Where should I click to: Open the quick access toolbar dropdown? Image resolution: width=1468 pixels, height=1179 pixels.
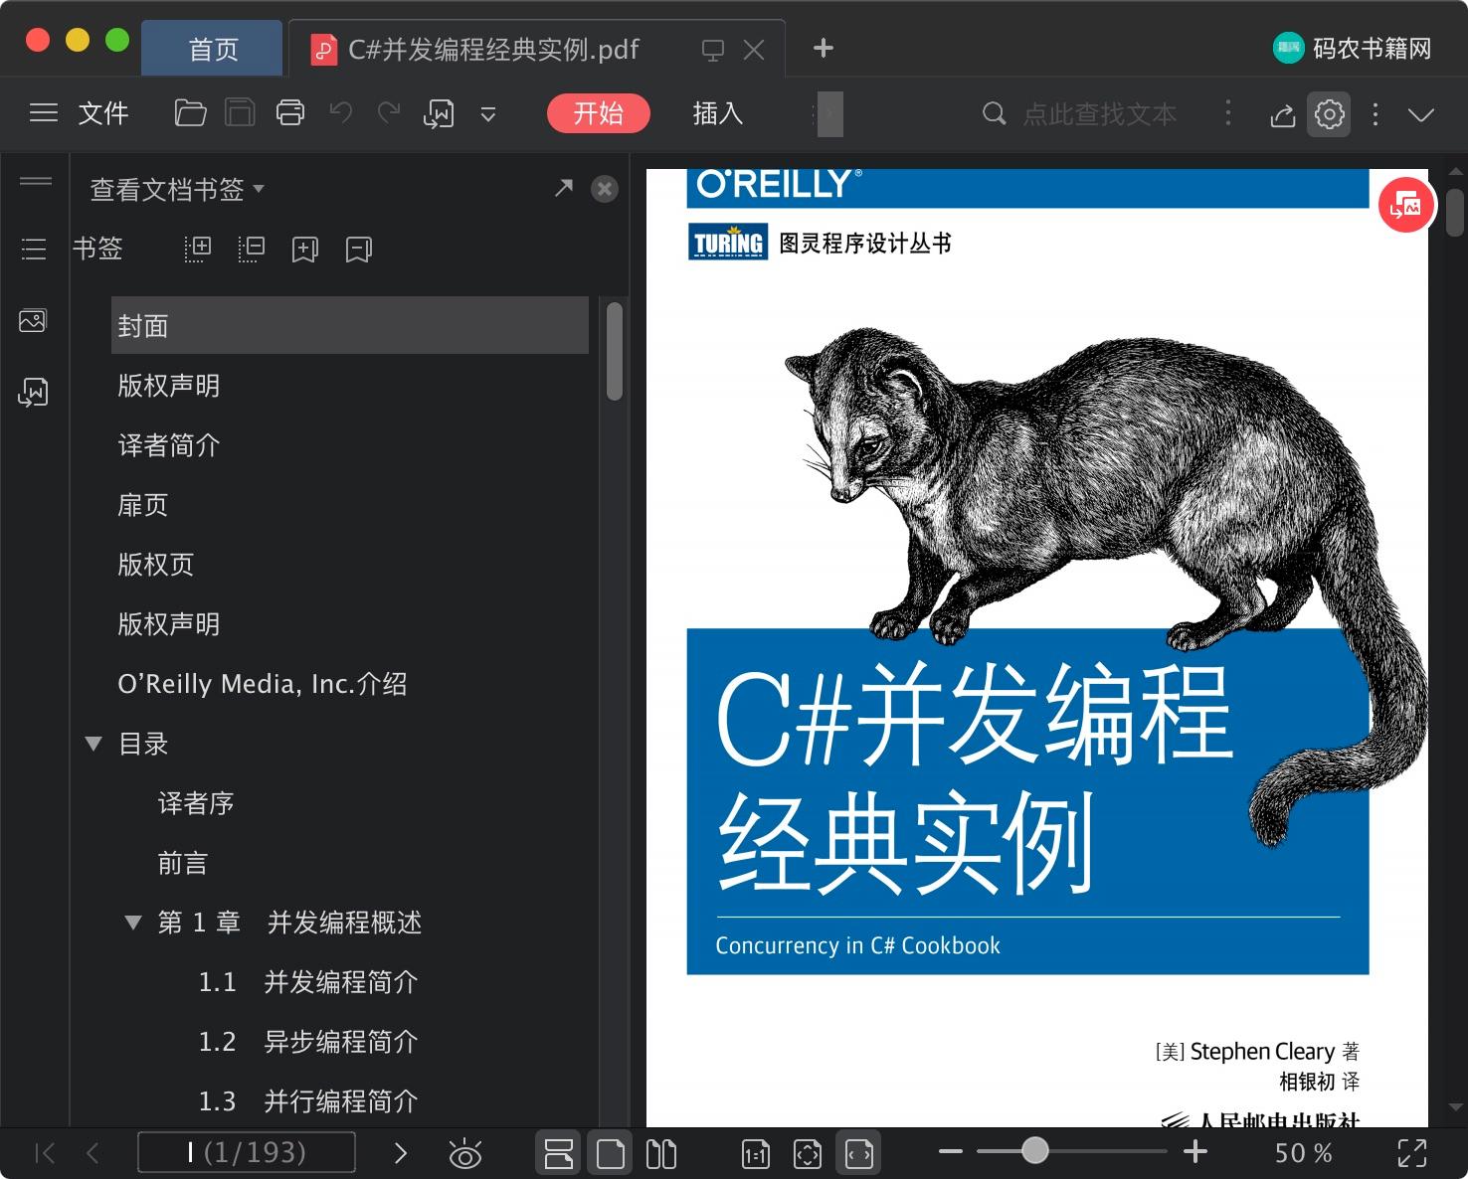click(488, 114)
